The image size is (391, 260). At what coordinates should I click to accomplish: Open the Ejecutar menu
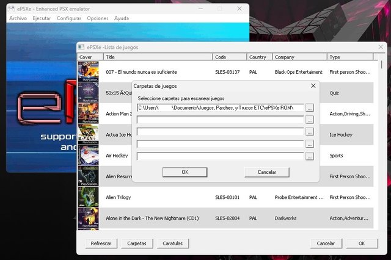click(42, 18)
